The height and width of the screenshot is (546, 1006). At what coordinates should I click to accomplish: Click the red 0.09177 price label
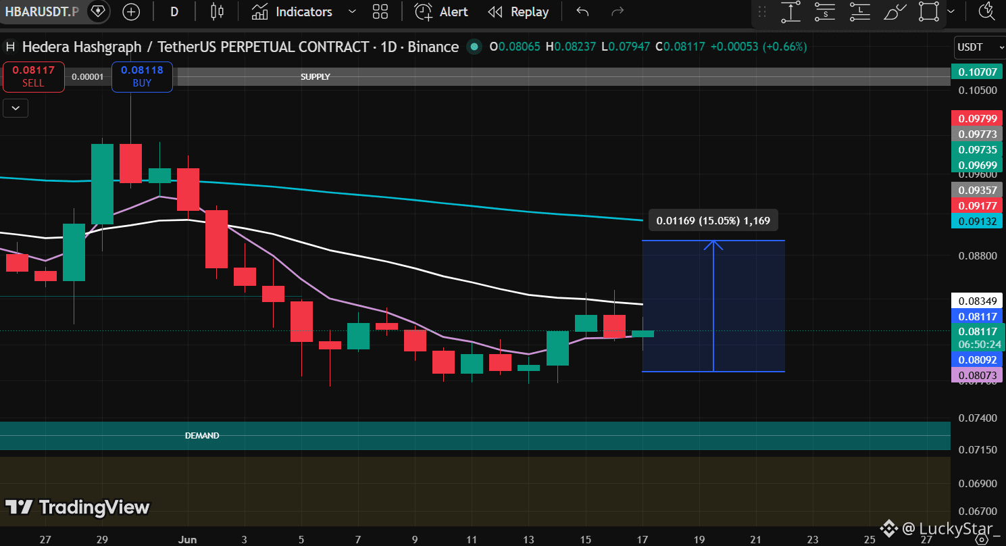(977, 205)
